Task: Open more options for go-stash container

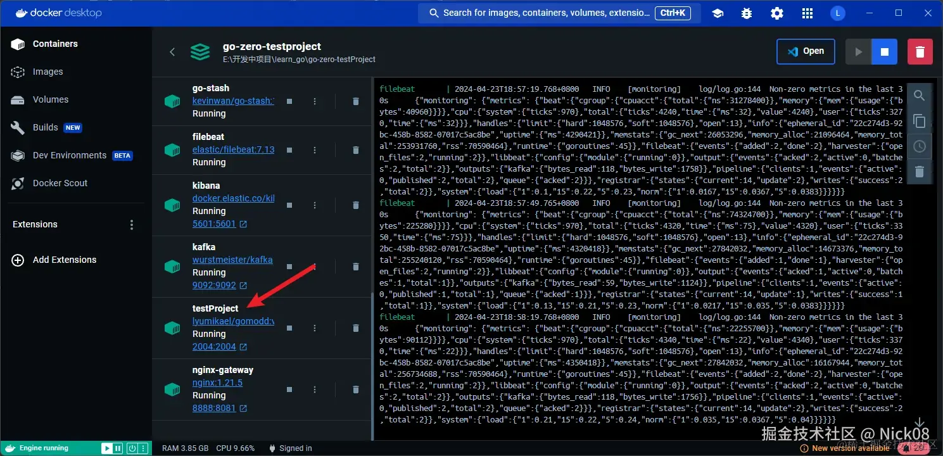Action: point(315,101)
